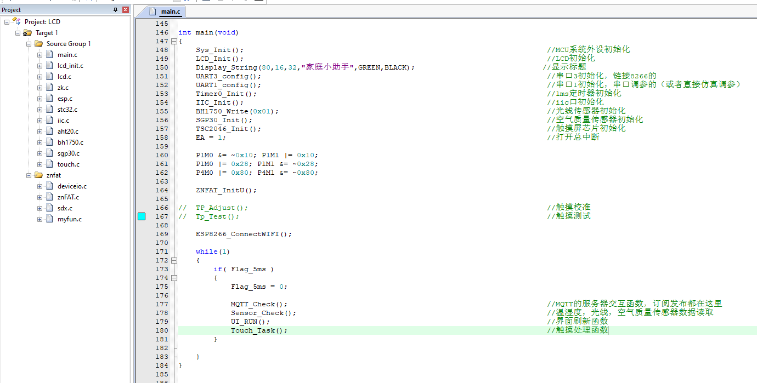757x383 pixels.
Task: Click the file icon beside lcd_init.c
Action: click(49, 65)
